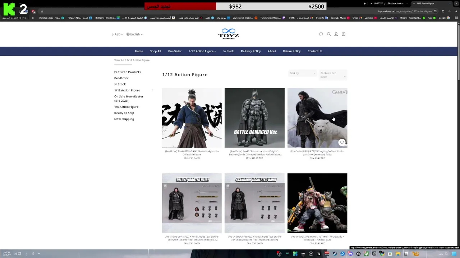Viewport: 460px width, 258px height.
Task: Open the Gmail bookmark
Action: coord(357,18)
